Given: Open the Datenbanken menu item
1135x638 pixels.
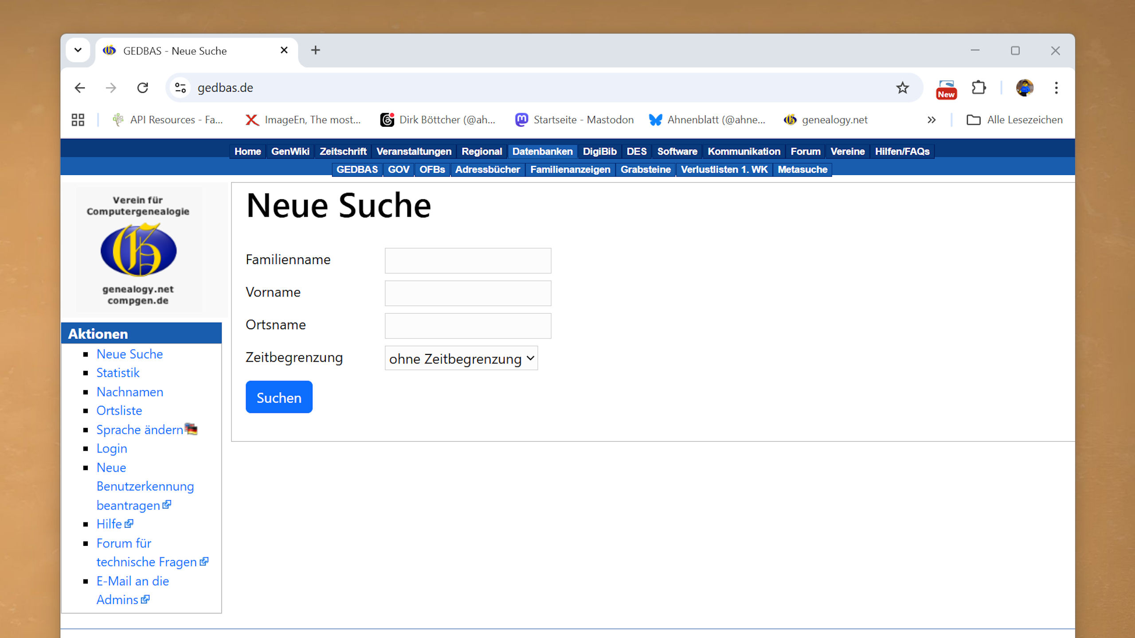Looking at the screenshot, I should tap(542, 152).
